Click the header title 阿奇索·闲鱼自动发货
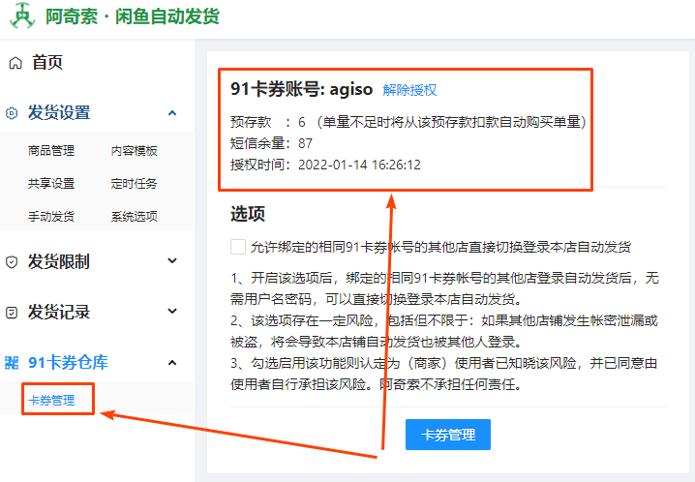This screenshot has width=695, height=482. click(x=133, y=16)
